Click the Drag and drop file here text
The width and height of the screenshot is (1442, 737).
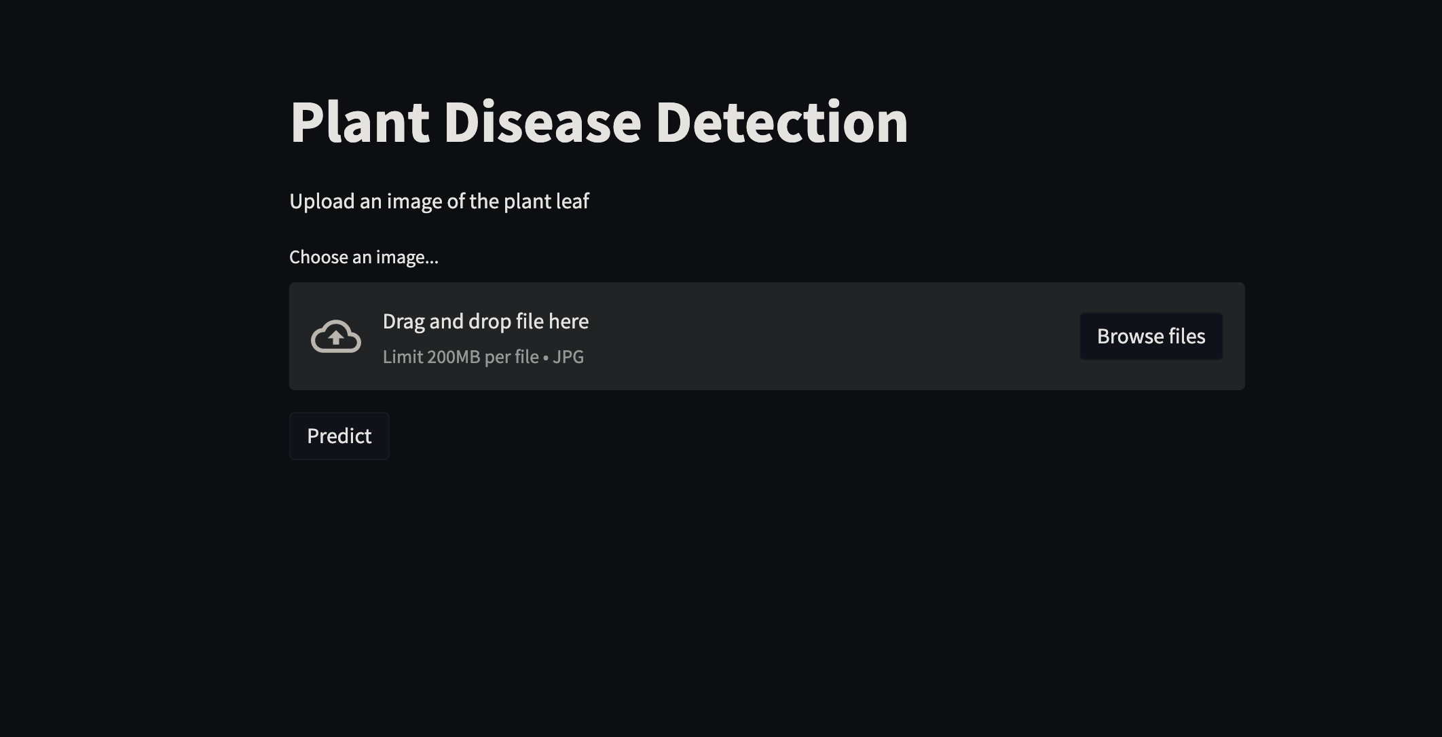[x=485, y=320]
